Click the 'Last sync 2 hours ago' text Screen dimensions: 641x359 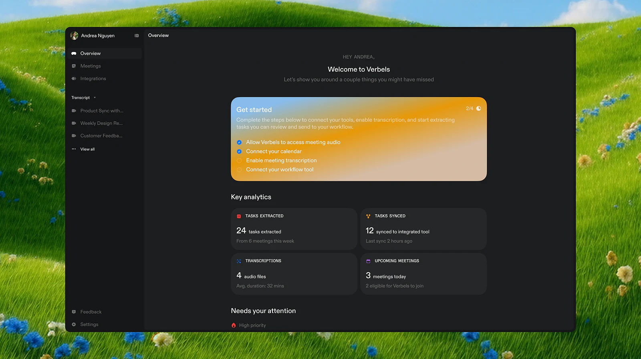(389, 241)
